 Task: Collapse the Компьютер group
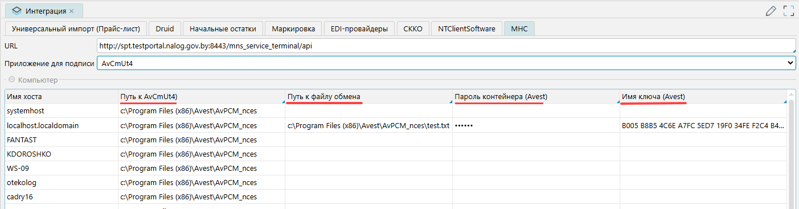11,80
